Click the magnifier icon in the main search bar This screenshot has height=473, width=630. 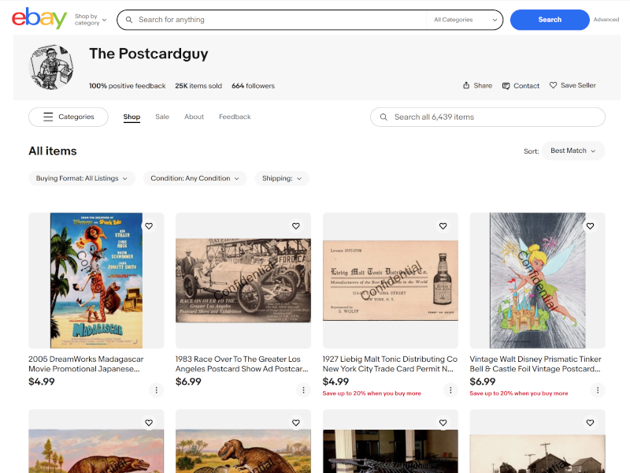point(128,19)
